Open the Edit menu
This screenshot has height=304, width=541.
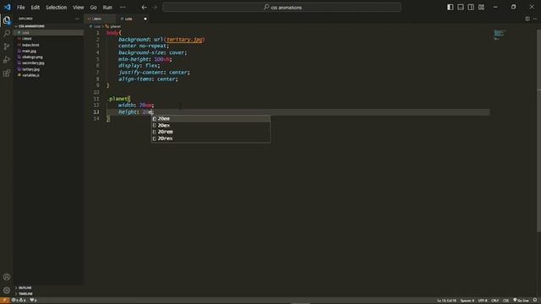point(36,8)
